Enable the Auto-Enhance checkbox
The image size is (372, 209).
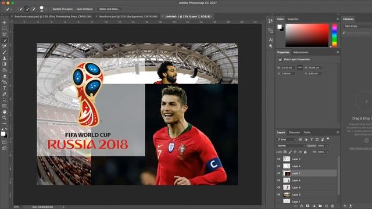click(x=75, y=9)
